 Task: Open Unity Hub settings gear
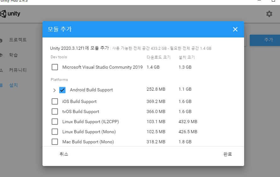tap(269, 14)
